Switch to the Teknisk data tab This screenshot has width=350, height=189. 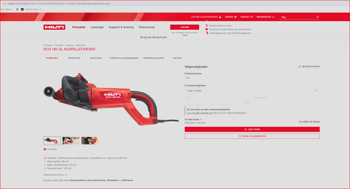coord(74,58)
